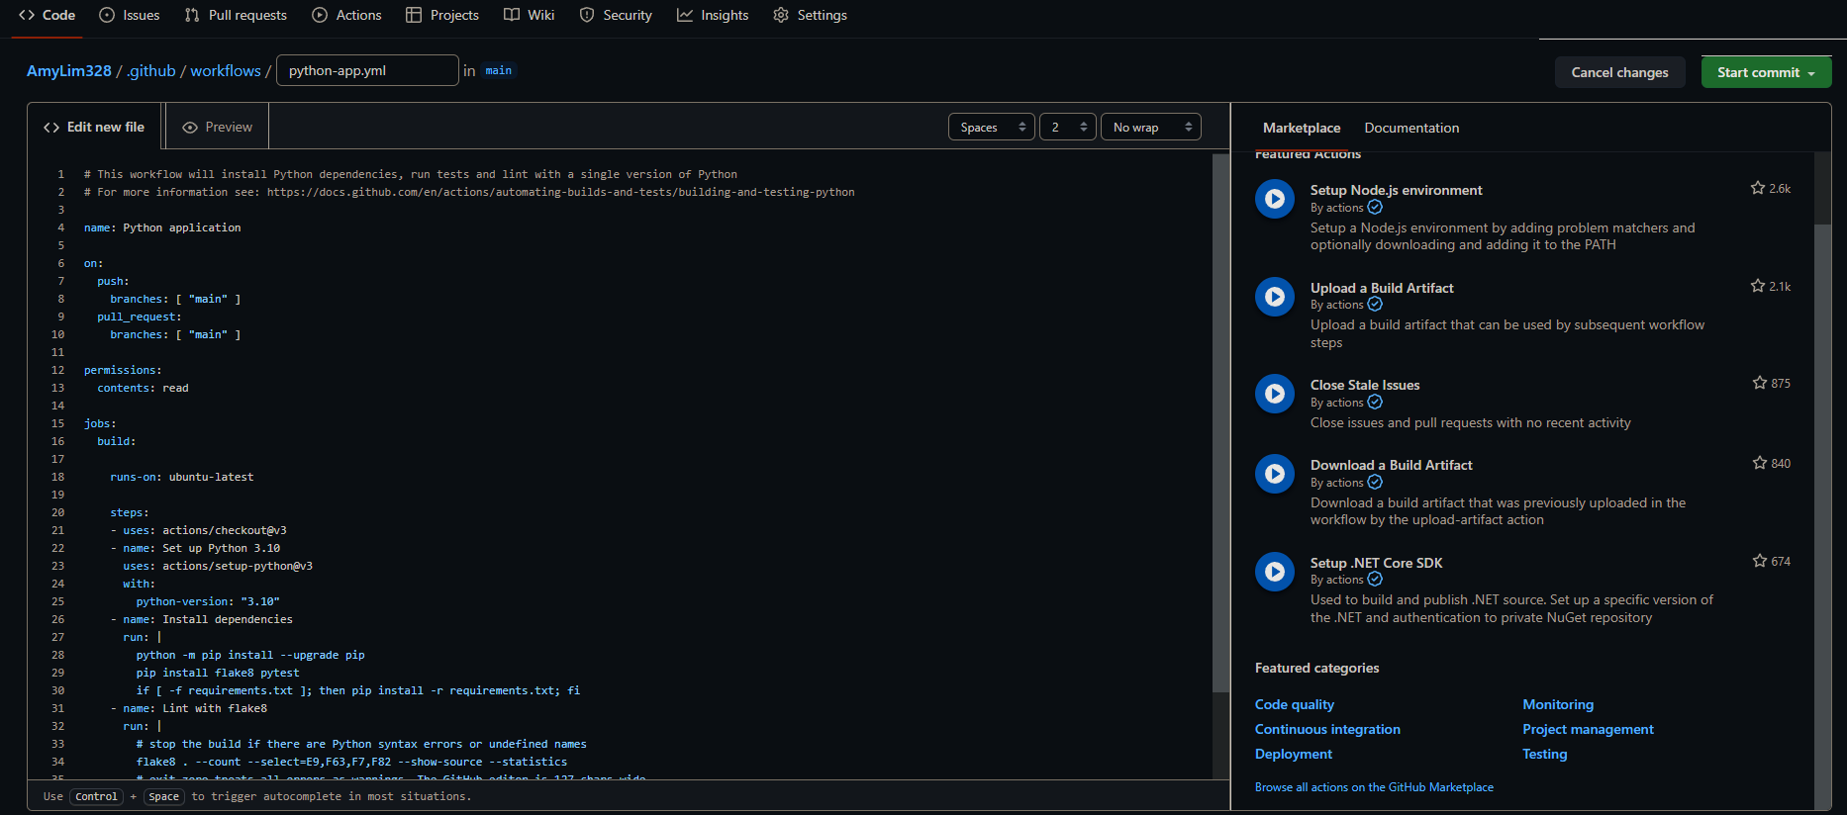The width and height of the screenshot is (1847, 815).
Task: Click the Preview eye icon
Action: (190, 128)
